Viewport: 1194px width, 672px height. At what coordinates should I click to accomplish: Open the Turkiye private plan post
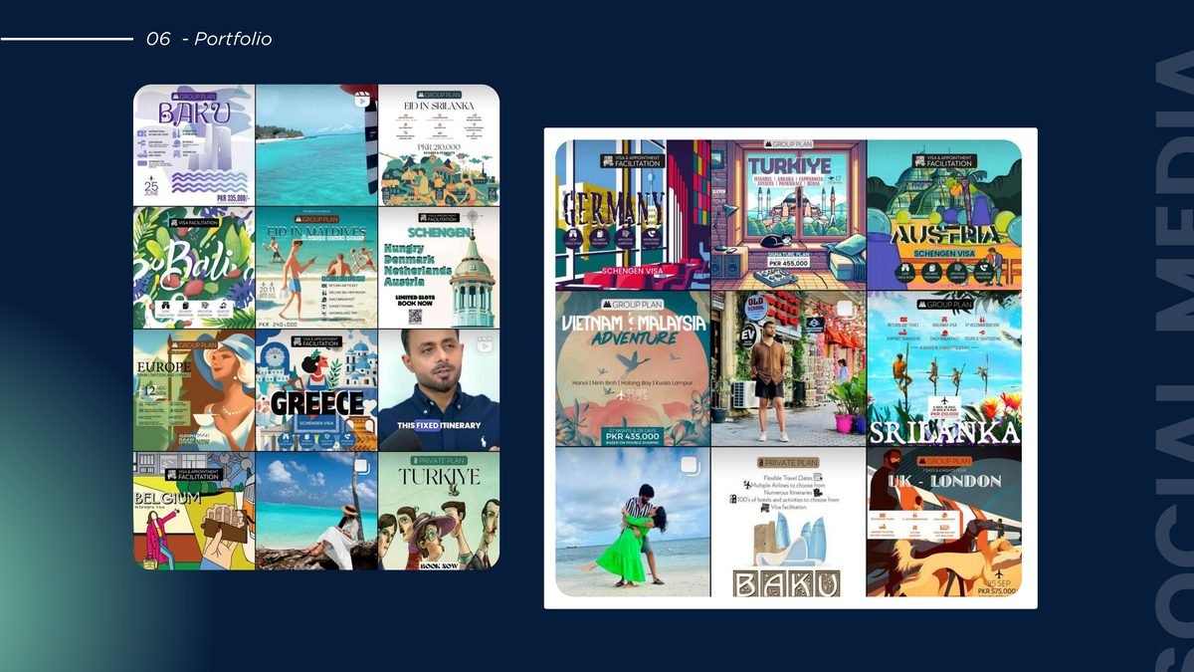pos(439,512)
